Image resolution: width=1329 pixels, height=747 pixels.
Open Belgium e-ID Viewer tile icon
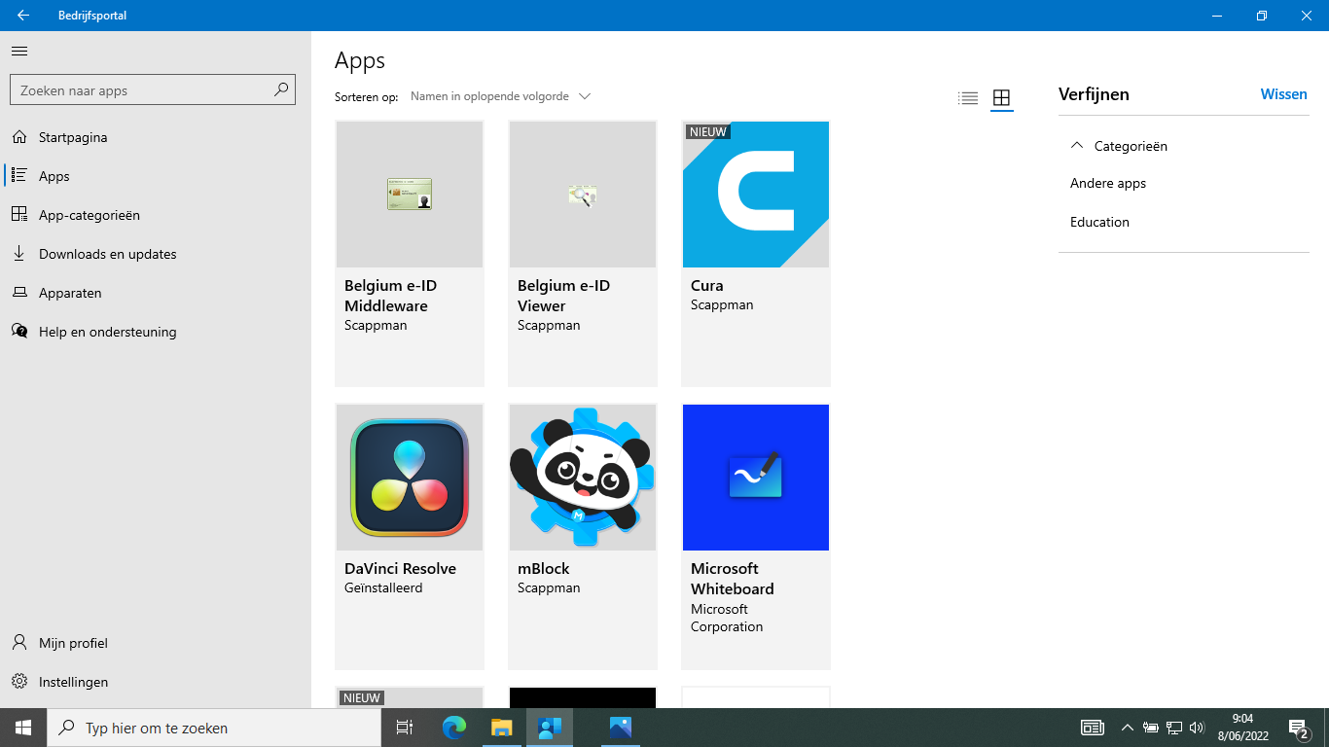(x=583, y=195)
